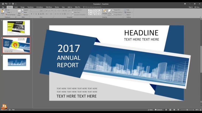Image resolution: width=202 pixels, height=113 pixels.
Task: Click the Save icon in quick access toolbar
Action: click(3, 4)
